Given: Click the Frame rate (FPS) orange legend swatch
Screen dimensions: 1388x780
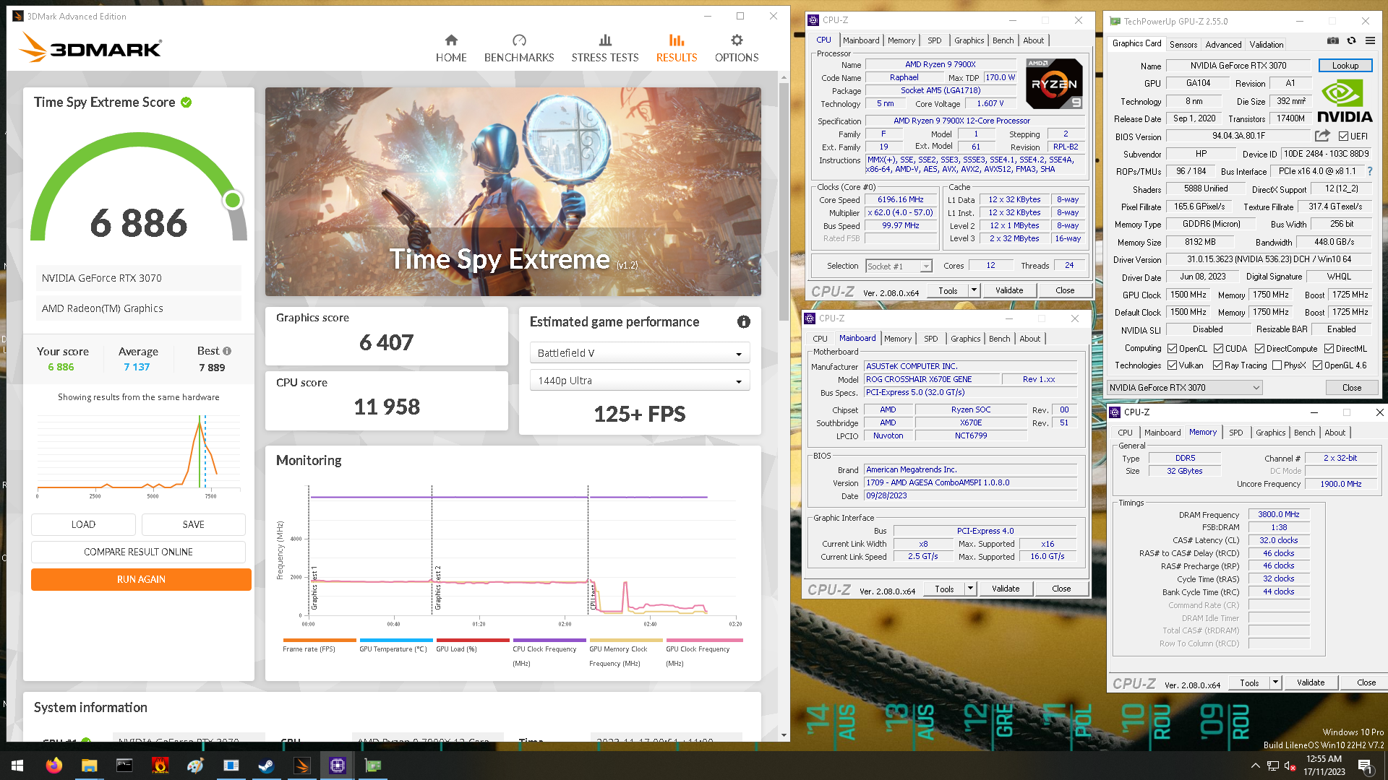Looking at the screenshot, I should point(320,640).
